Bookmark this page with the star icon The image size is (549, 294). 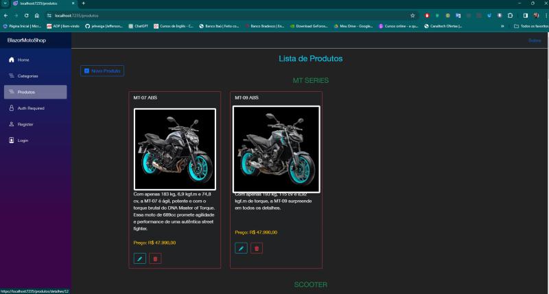(412, 15)
